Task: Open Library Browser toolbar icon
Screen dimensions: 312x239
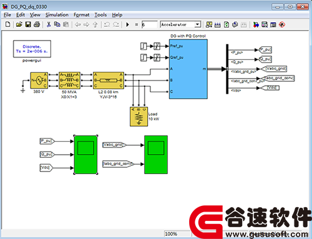Action: [x=256, y=24]
